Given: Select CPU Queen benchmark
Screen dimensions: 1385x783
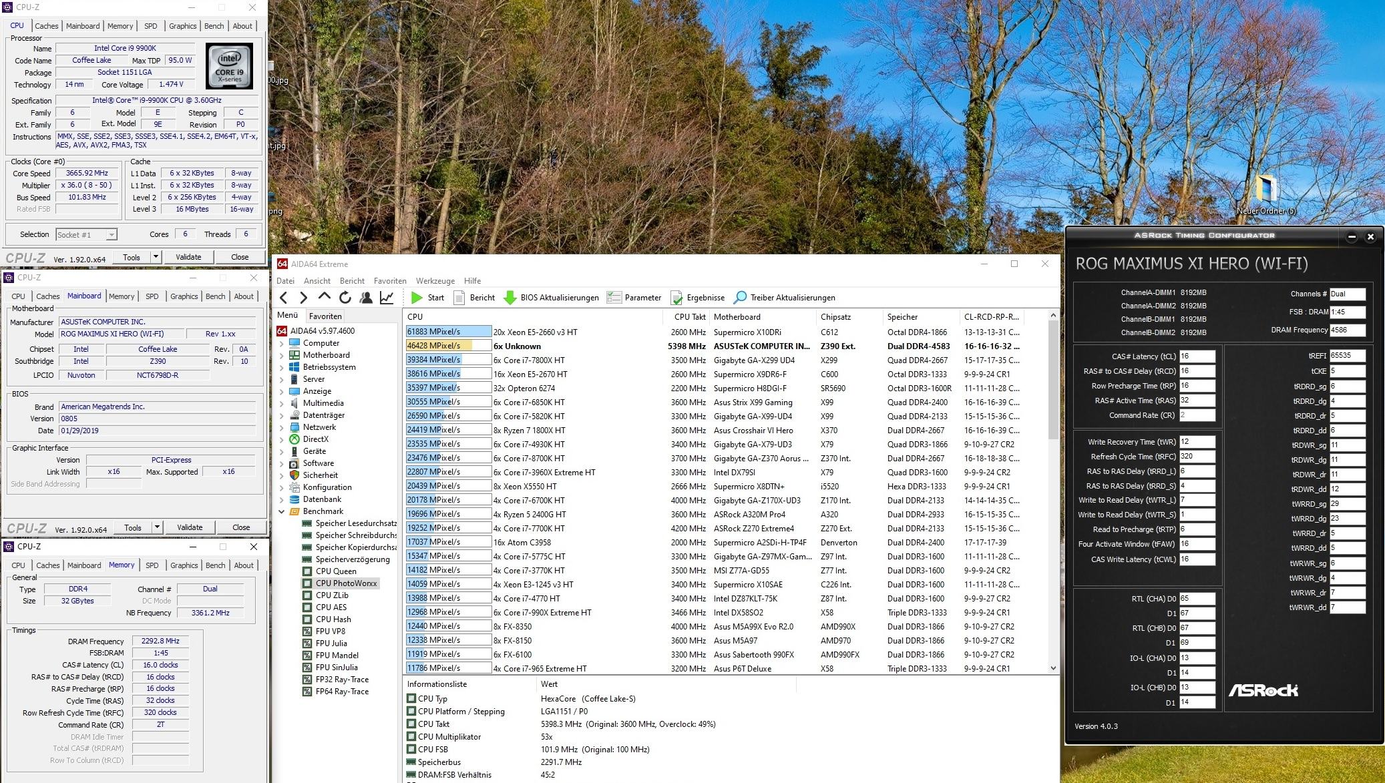Looking at the screenshot, I should 336,571.
